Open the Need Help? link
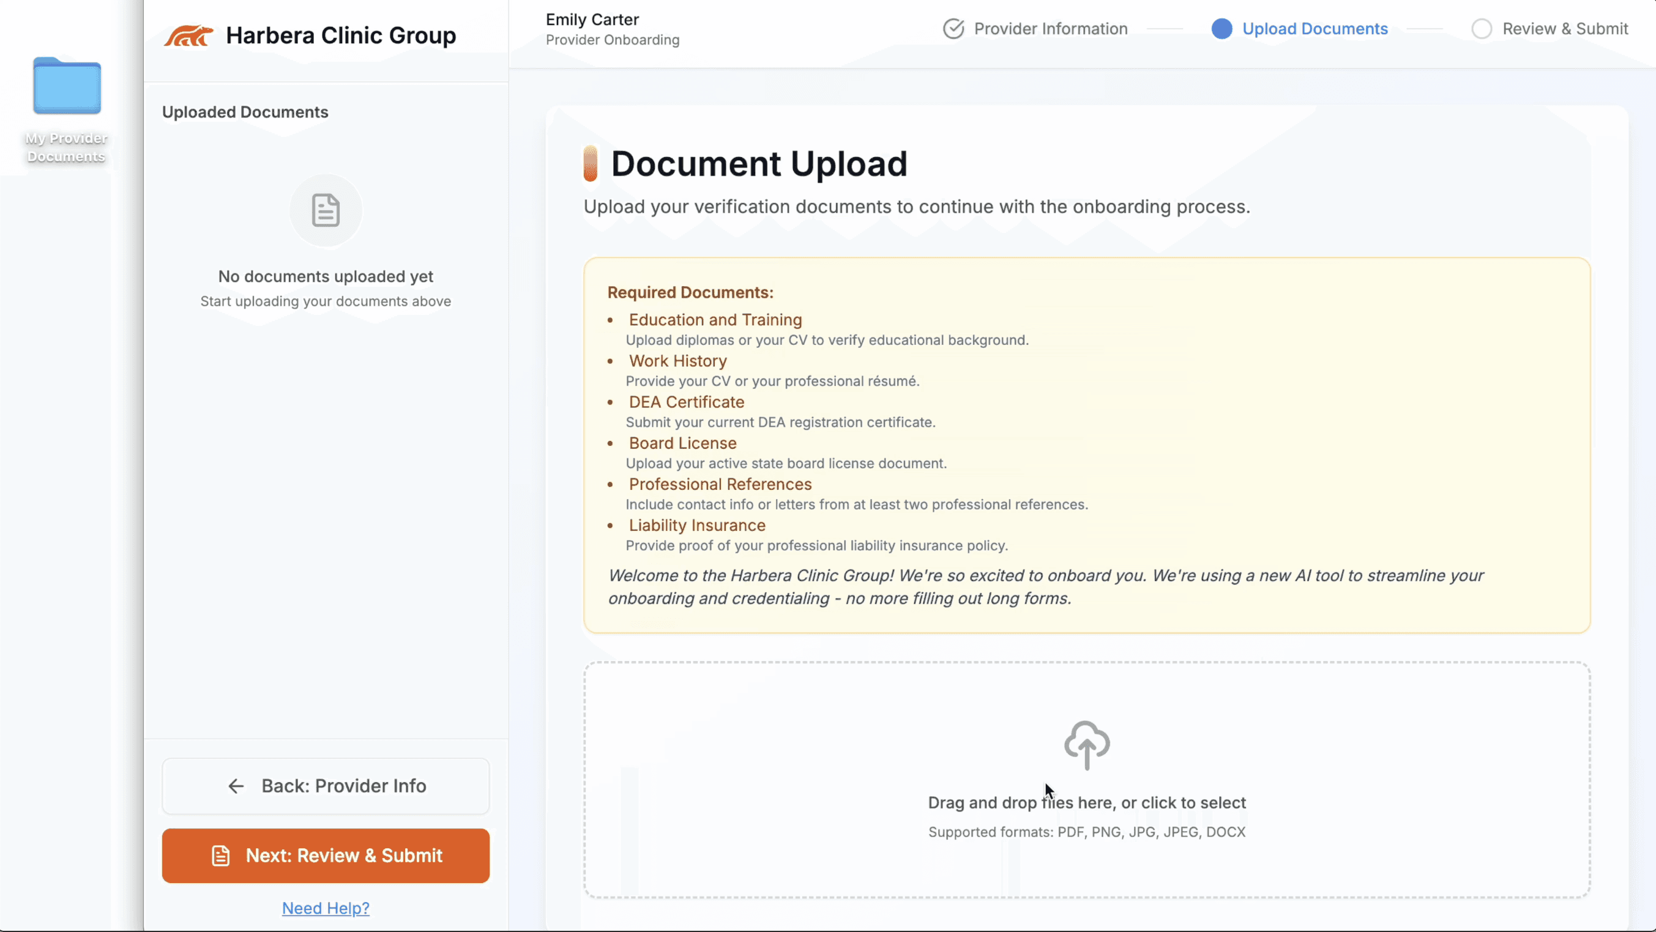The width and height of the screenshot is (1656, 932). coord(326,908)
